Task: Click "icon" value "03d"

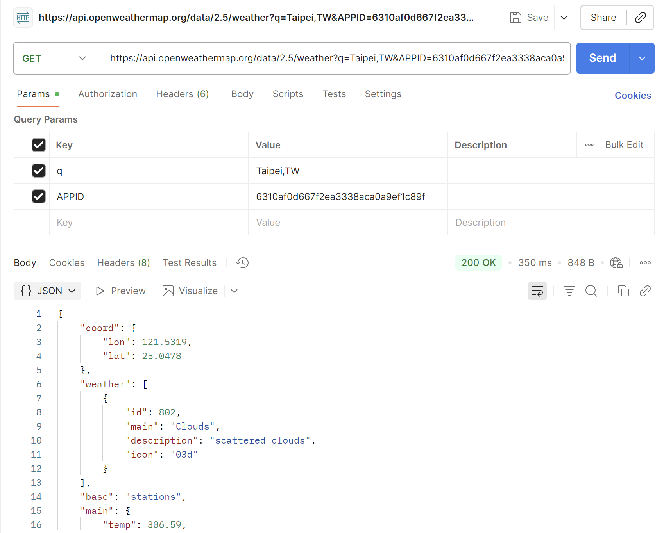Action: point(184,455)
